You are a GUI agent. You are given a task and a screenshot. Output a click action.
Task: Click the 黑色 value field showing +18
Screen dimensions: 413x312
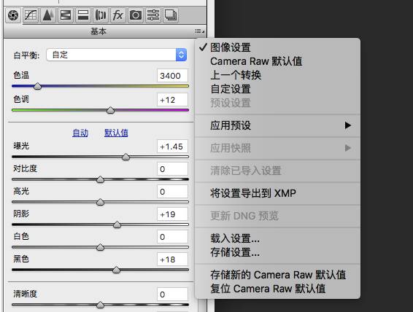[x=172, y=260]
